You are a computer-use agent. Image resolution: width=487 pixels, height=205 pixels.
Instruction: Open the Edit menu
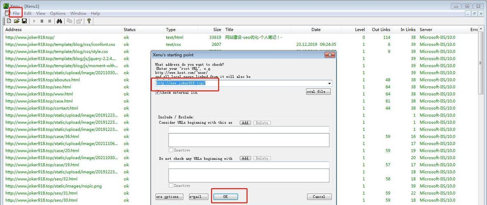point(28,13)
